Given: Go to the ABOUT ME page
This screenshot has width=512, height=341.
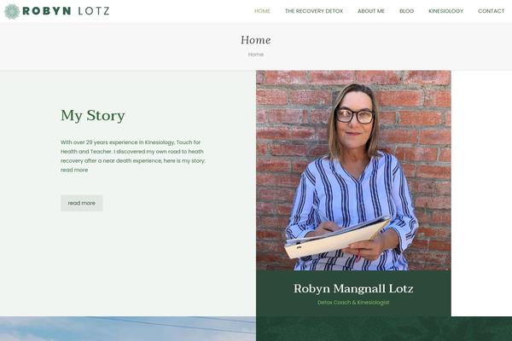Looking at the screenshot, I should point(371,11).
